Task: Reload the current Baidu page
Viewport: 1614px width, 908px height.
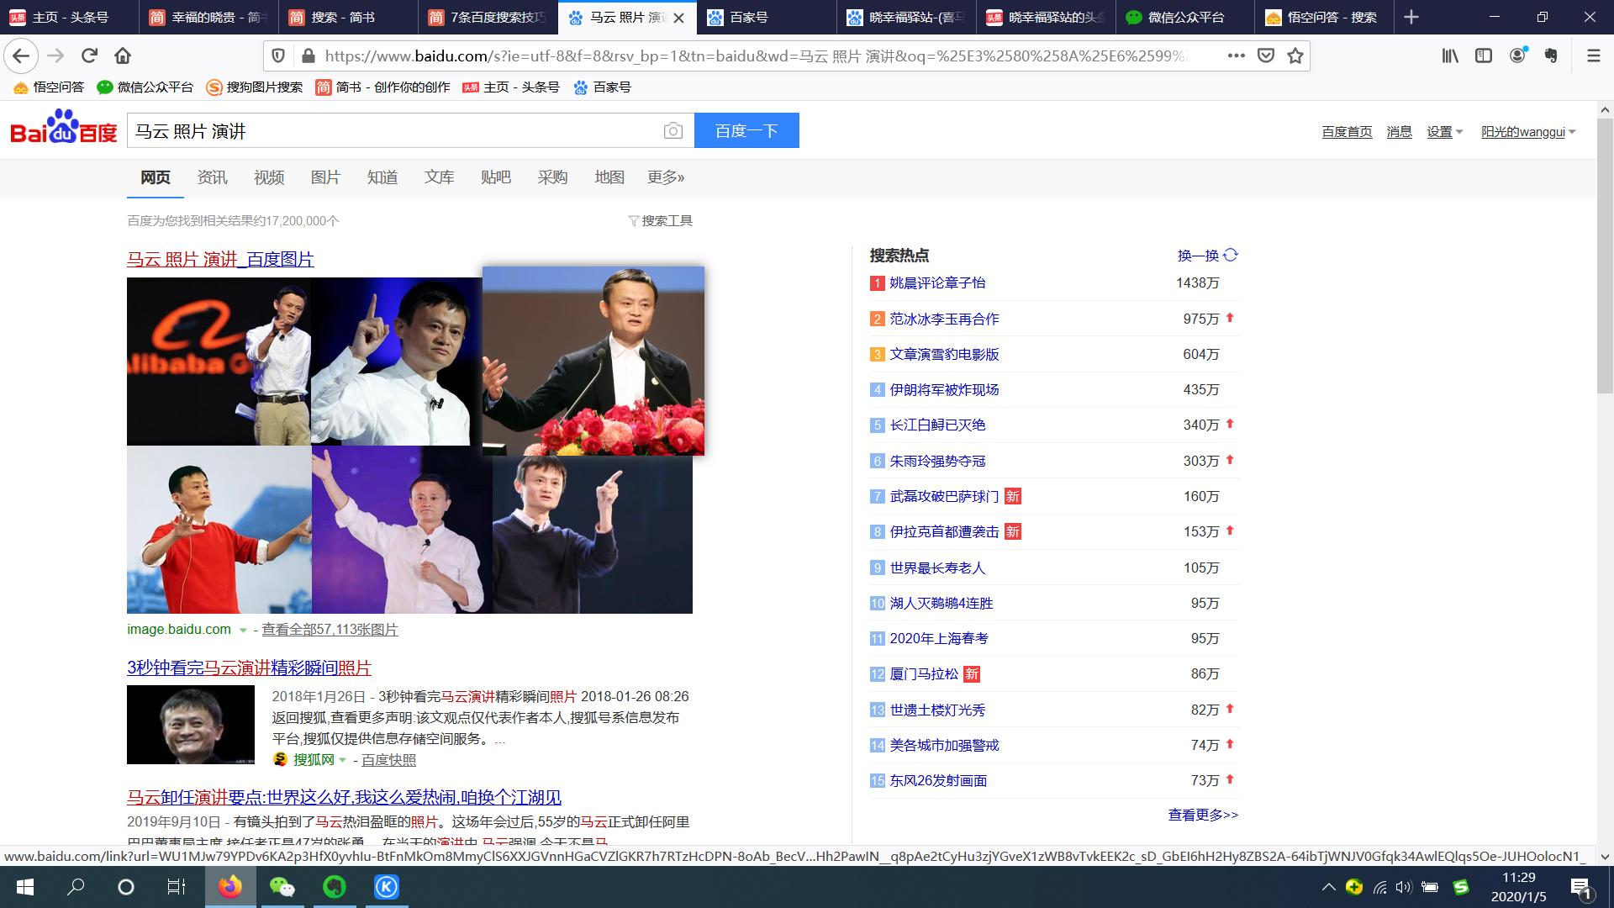Action: 89,55
